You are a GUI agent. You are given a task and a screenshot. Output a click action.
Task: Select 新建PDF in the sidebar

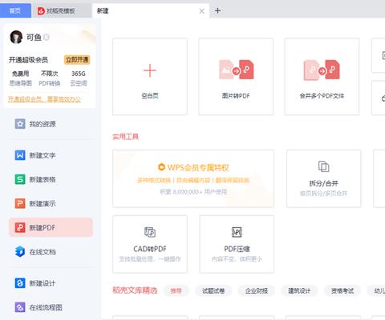click(x=51, y=227)
